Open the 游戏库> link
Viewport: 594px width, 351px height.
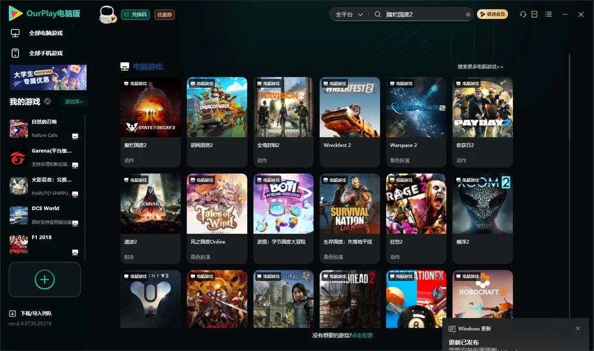(x=74, y=102)
